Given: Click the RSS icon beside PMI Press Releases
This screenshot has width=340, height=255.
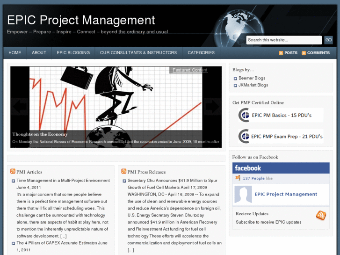Looking at the screenshot, I should click(124, 171).
